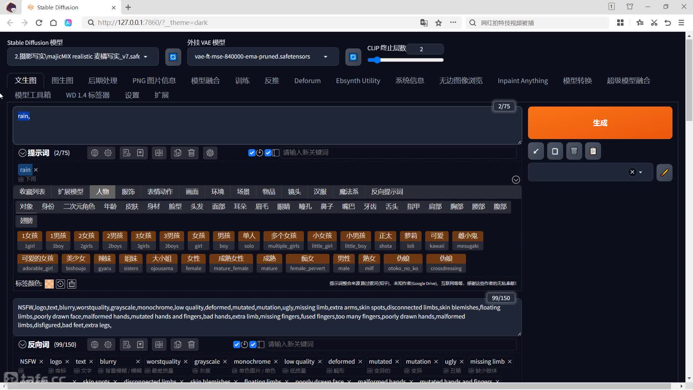The image size is (693, 390).
Task: Open the external VAE model dropdown
Action: coord(263,57)
